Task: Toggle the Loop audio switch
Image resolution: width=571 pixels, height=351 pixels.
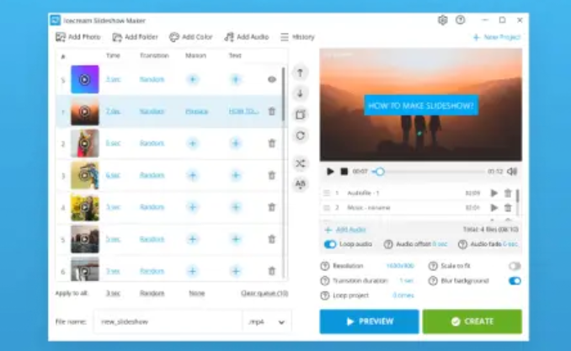Action: click(x=330, y=244)
